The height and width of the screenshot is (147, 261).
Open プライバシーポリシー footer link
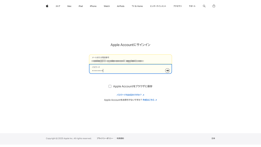[x=105, y=138]
